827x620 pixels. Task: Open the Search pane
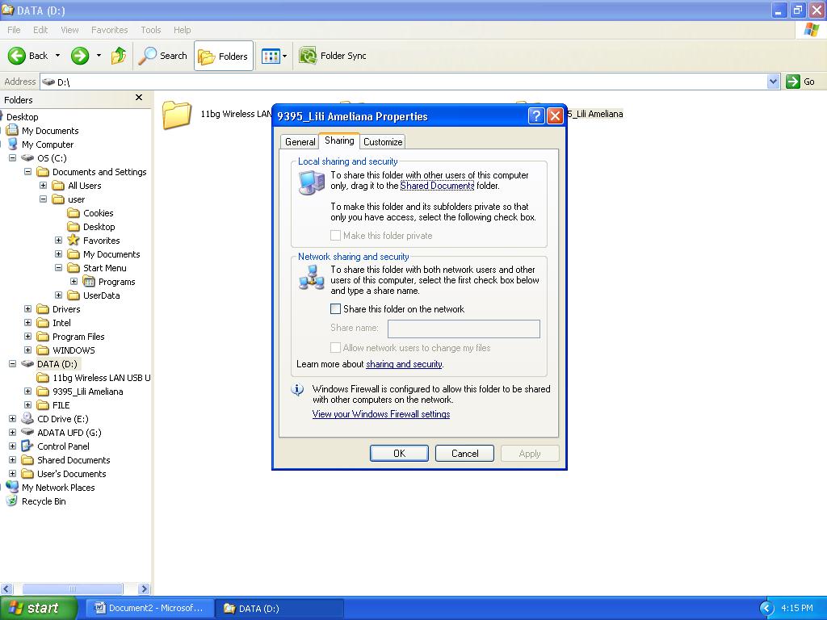pyautogui.click(x=162, y=56)
